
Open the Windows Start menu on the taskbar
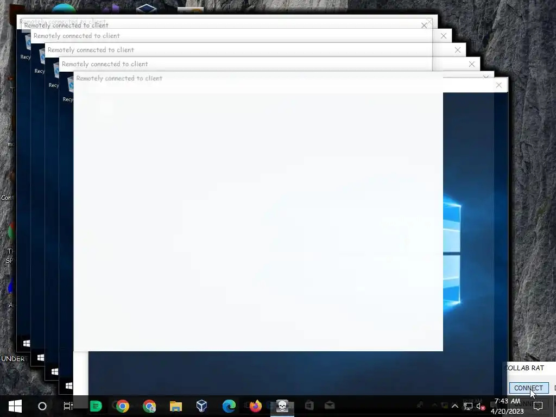coord(15,406)
